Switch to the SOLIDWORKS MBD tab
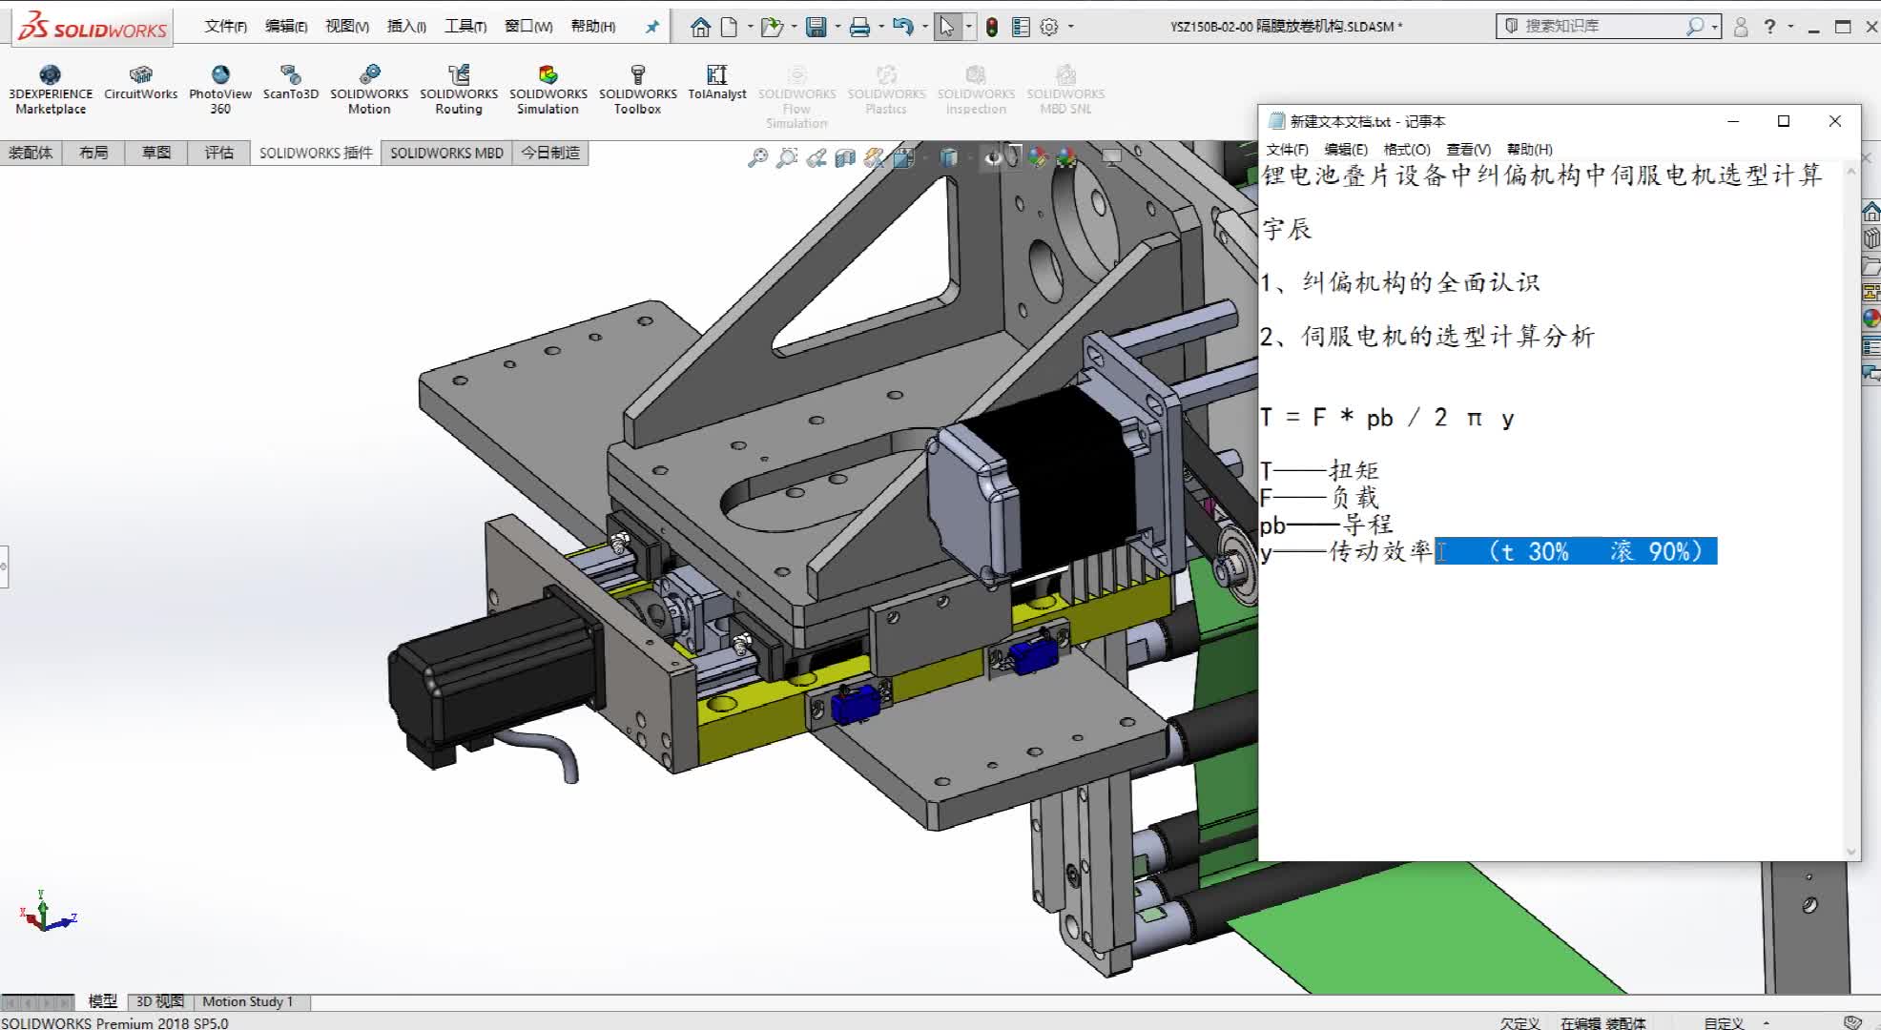The height and width of the screenshot is (1030, 1881). click(x=446, y=153)
